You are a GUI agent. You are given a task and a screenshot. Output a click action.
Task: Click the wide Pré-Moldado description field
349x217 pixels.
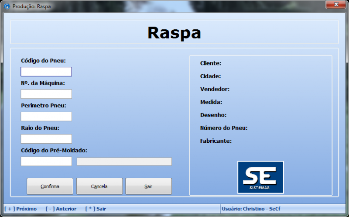click(124, 162)
